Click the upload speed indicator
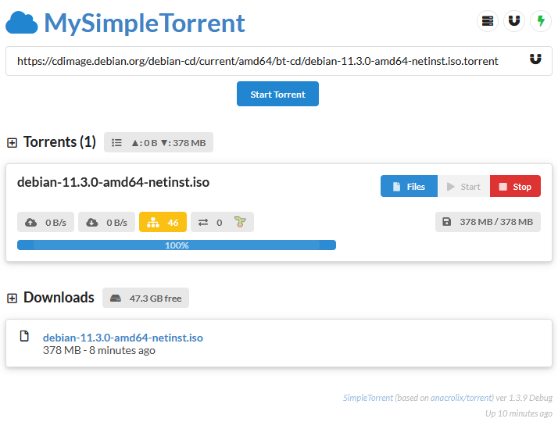This screenshot has width=558, height=422. tap(45, 222)
